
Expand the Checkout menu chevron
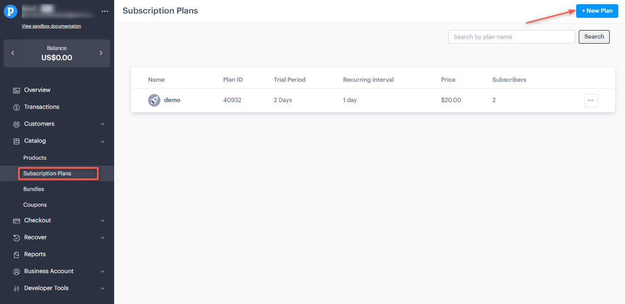click(103, 221)
